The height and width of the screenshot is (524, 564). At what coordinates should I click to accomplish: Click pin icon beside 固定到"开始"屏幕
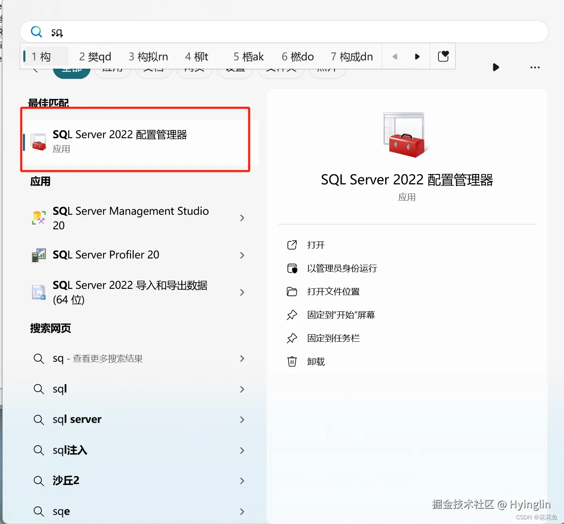click(292, 315)
